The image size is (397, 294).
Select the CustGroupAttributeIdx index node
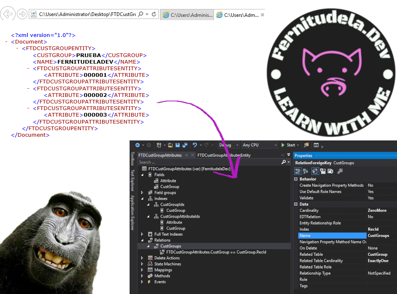tap(179, 216)
